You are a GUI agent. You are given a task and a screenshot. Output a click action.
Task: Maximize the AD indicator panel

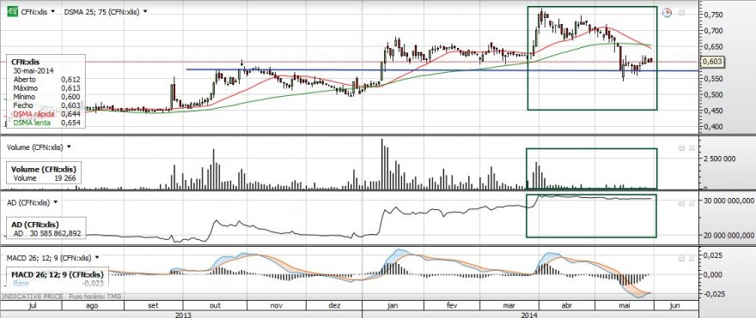pyautogui.click(x=681, y=203)
